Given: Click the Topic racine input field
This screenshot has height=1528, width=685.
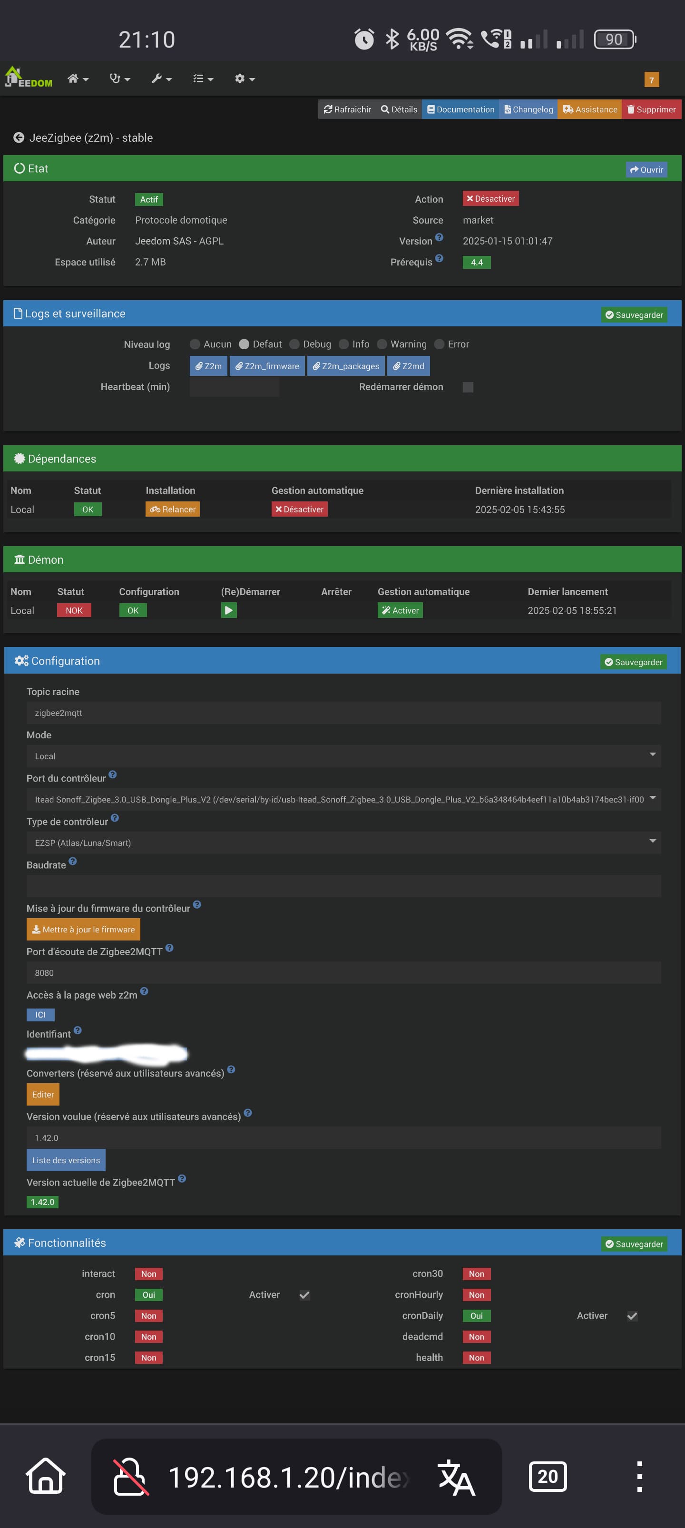Looking at the screenshot, I should tap(343, 713).
